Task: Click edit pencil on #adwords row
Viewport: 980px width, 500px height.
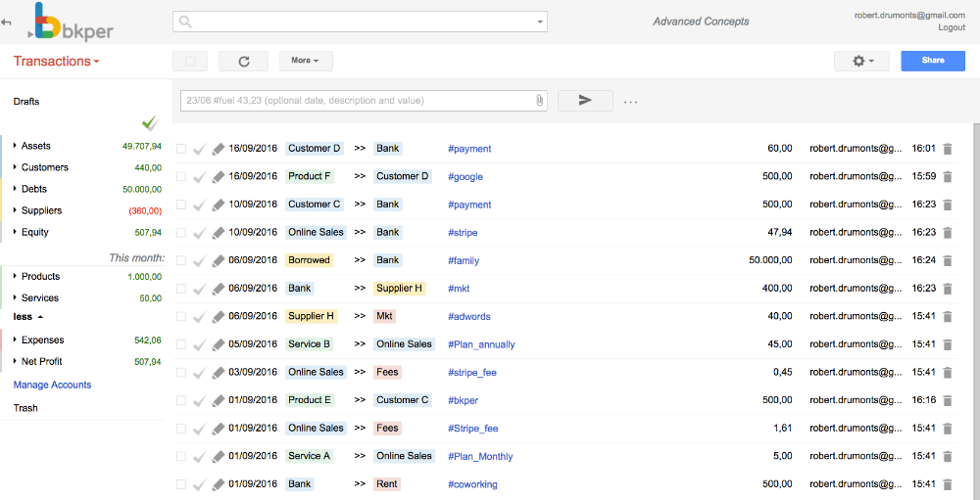Action: coord(218,316)
